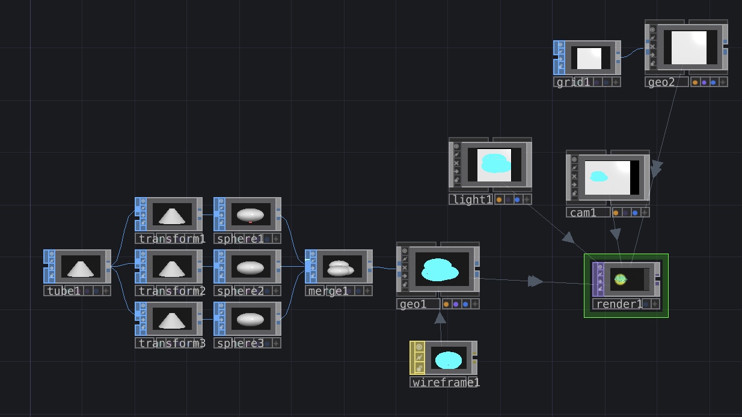Click the X cooking flag on geo2
Viewport: 742px width, 417px height.
pyautogui.click(x=652, y=46)
